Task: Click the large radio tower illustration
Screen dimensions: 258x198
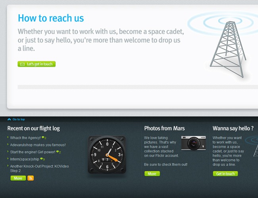Action: click(228, 49)
